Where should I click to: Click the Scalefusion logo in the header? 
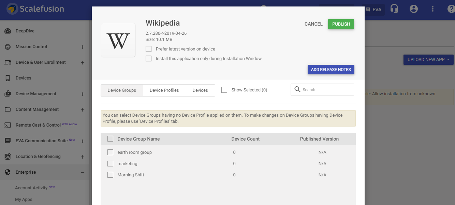click(x=35, y=9)
